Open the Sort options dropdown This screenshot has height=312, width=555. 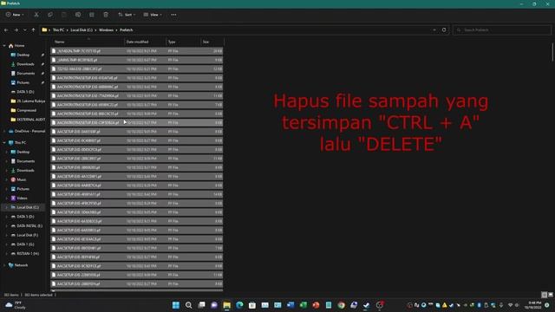click(x=127, y=15)
